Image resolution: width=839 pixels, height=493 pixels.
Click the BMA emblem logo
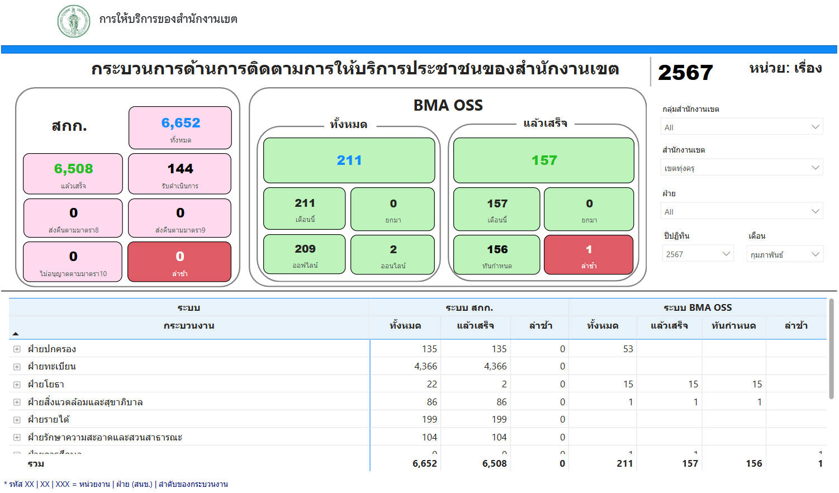74,21
